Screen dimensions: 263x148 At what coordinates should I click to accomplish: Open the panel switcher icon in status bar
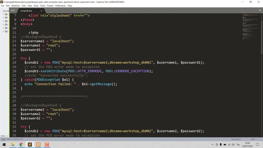point(3,139)
